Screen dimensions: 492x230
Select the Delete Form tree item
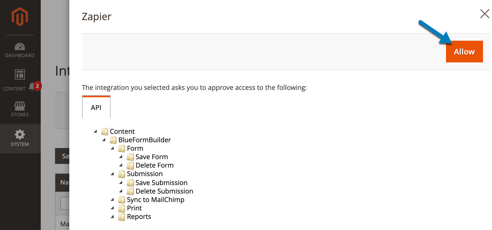tap(154, 165)
